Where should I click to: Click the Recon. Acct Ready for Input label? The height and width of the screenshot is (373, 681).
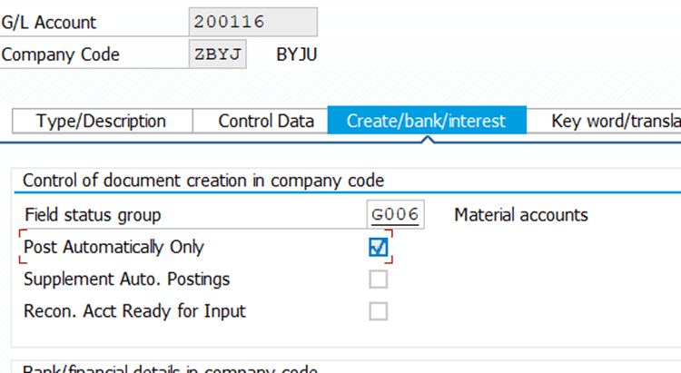(x=134, y=311)
